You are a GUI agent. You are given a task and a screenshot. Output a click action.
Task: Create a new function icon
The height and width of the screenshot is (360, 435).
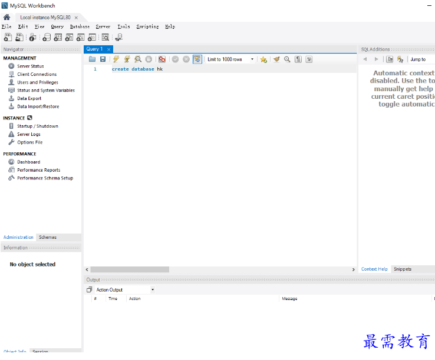(x=92, y=37)
